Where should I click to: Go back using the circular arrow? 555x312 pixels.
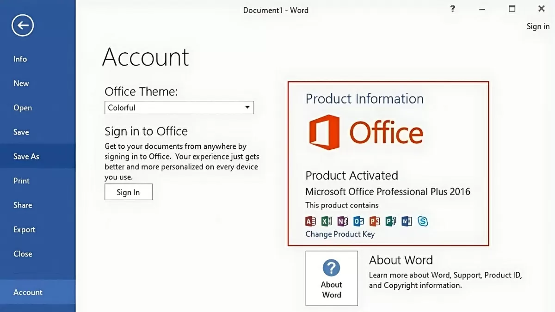click(23, 25)
